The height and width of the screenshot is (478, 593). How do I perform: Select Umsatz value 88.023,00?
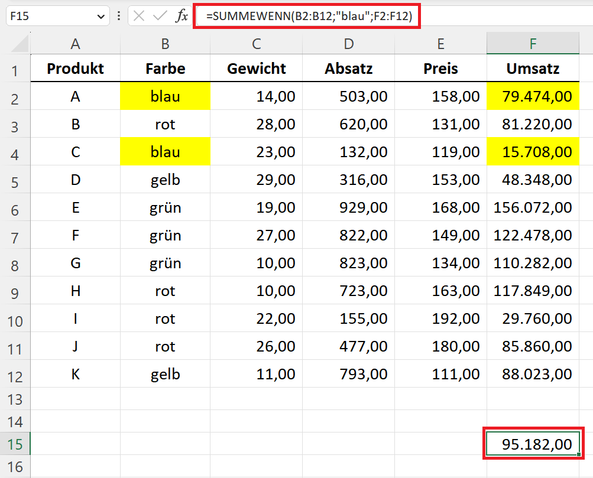point(533,374)
